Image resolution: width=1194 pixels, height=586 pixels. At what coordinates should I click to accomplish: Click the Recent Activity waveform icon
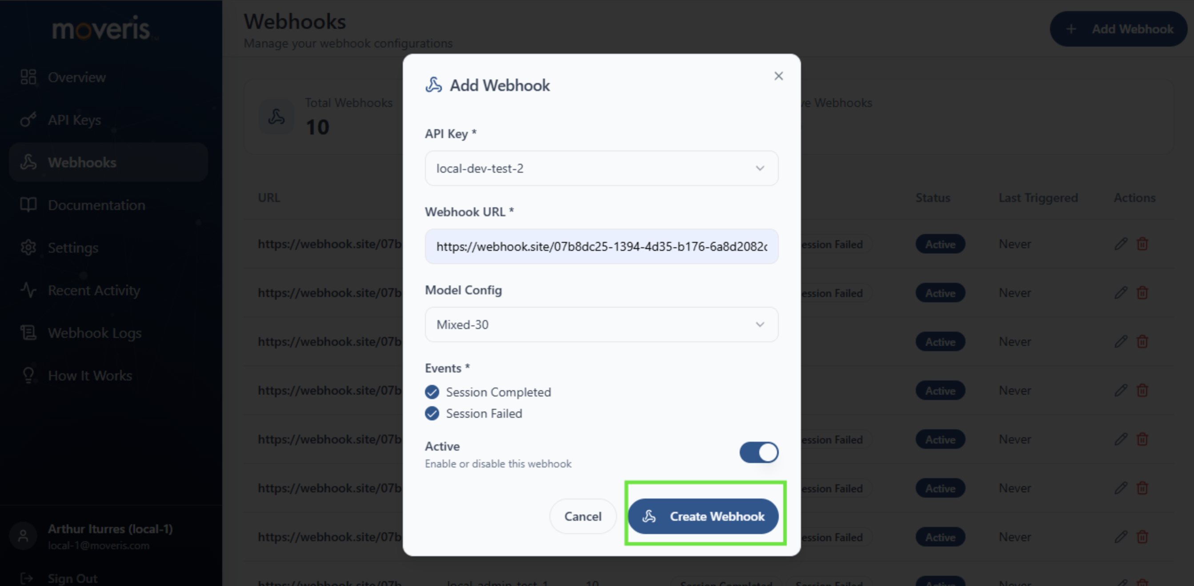pos(28,290)
